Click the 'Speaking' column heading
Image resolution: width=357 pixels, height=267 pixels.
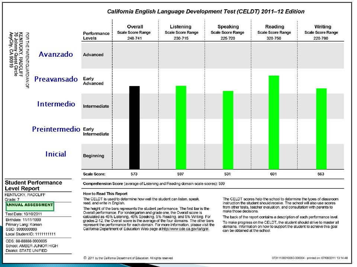pyautogui.click(x=228, y=27)
